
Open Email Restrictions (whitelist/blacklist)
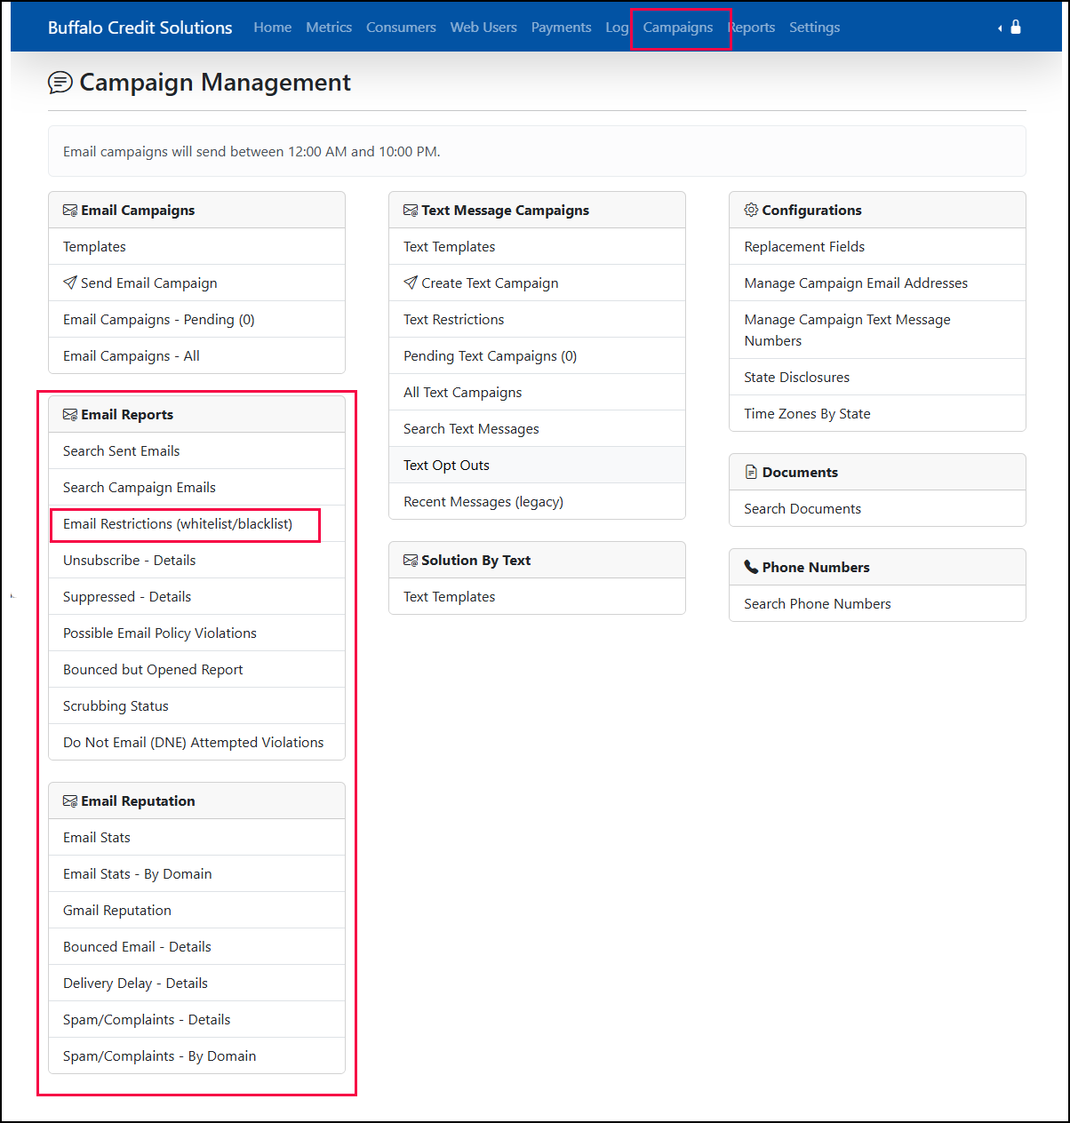tap(196, 524)
